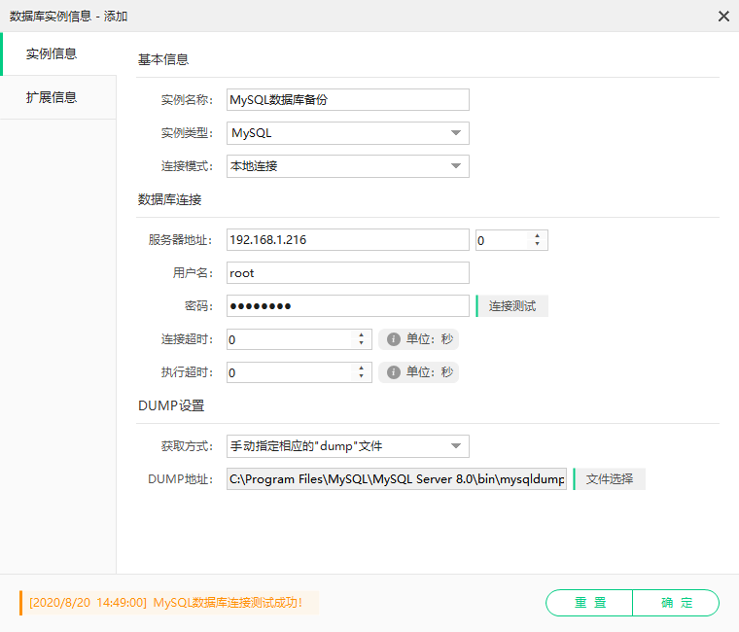Open the 连接模式 本地连接 dropdown

[x=348, y=166]
